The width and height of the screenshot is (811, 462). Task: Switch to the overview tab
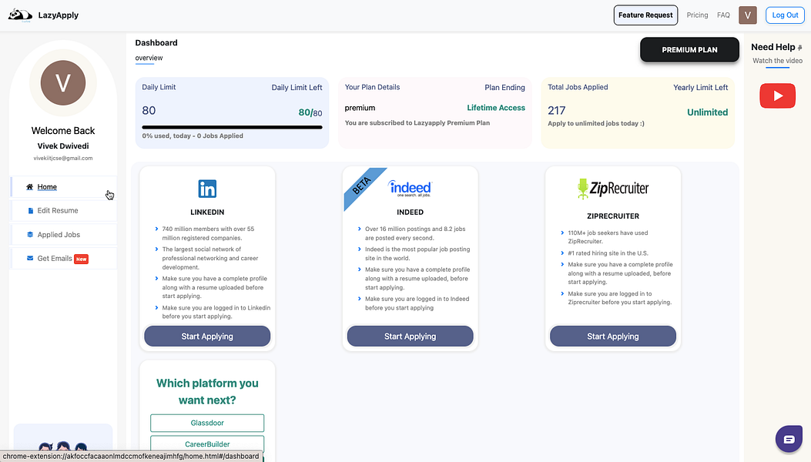(148, 57)
